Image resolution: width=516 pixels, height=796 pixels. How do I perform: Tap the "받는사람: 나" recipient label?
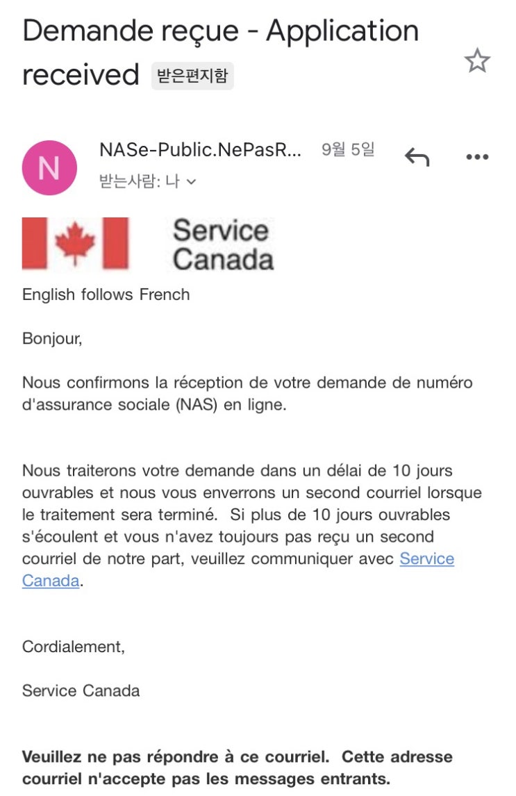coord(140,181)
